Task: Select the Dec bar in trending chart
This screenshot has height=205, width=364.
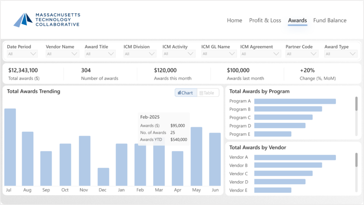Action: coord(103,177)
